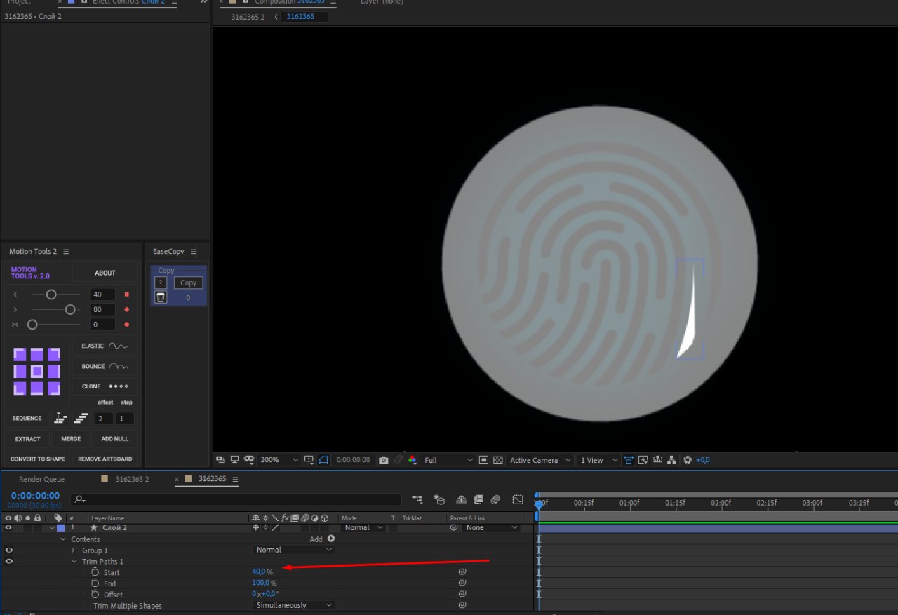Open the 200% magnification dropdown
The width and height of the screenshot is (898, 615).
[280, 460]
